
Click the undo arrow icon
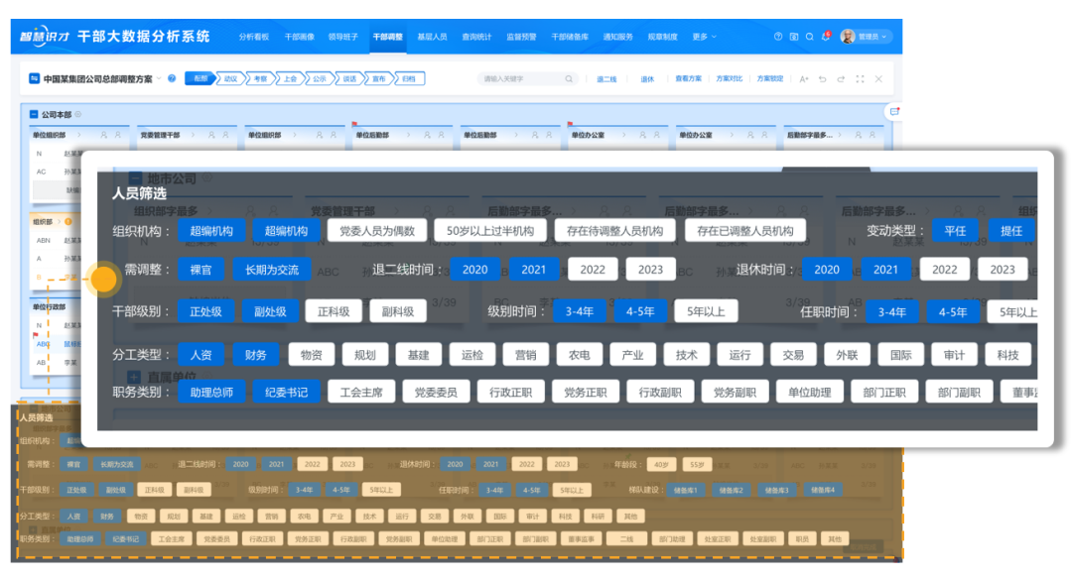click(x=823, y=79)
